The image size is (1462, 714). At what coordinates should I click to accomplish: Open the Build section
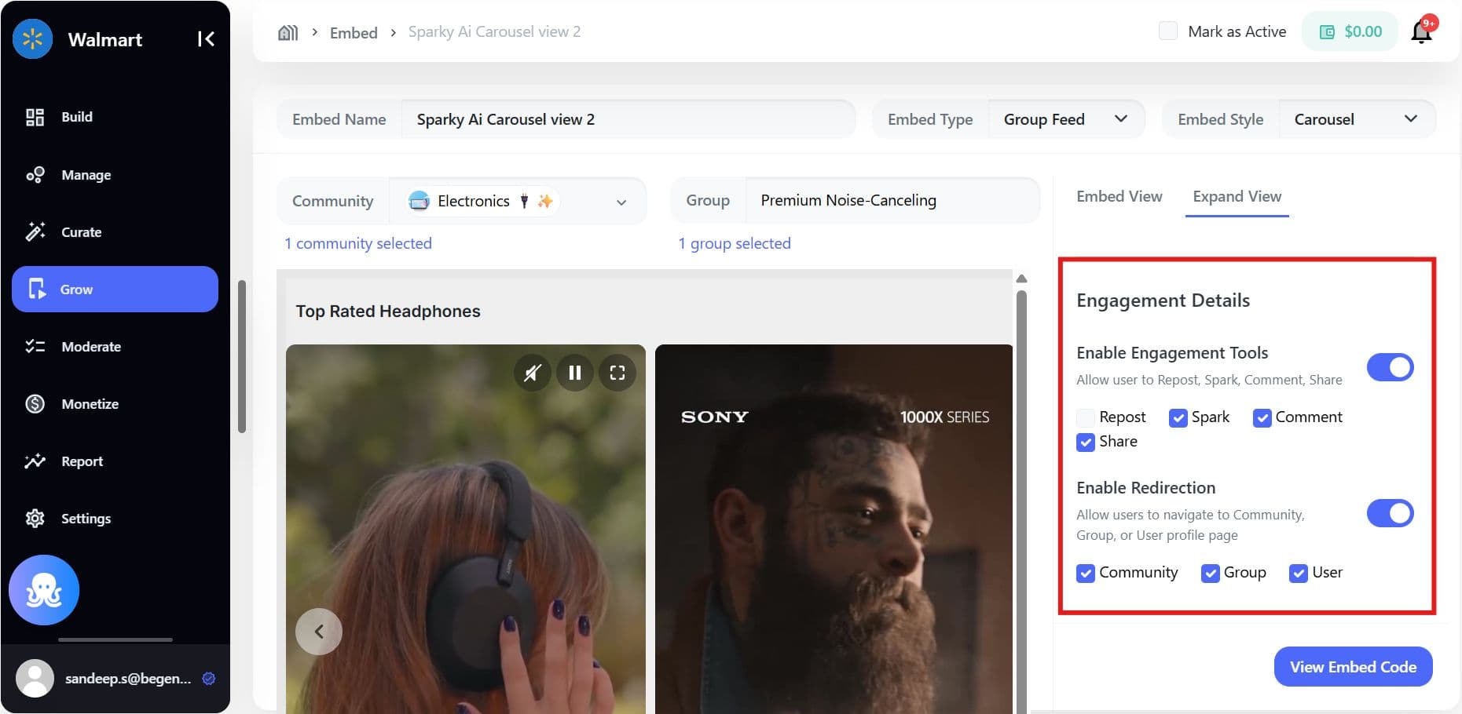click(115, 117)
